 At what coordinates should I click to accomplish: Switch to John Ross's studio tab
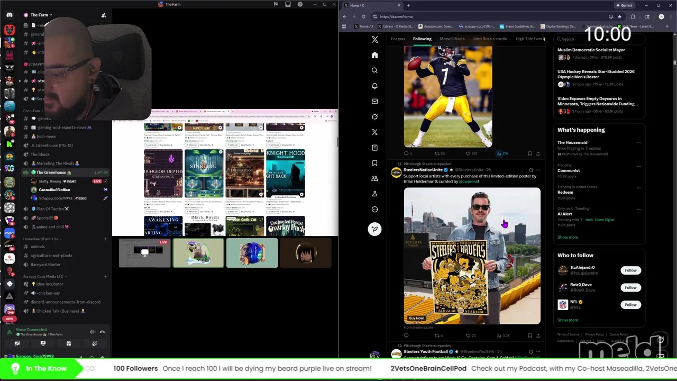pos(490,39)
